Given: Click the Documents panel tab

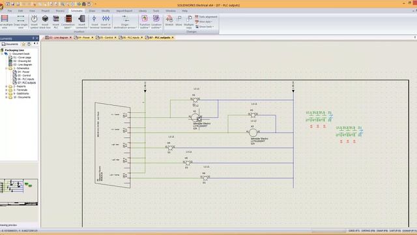Looking at the screenshot, I should pos(10,44).
